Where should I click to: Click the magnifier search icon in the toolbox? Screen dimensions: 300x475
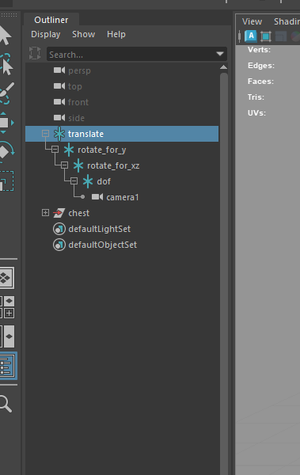[x=6, y=404]
